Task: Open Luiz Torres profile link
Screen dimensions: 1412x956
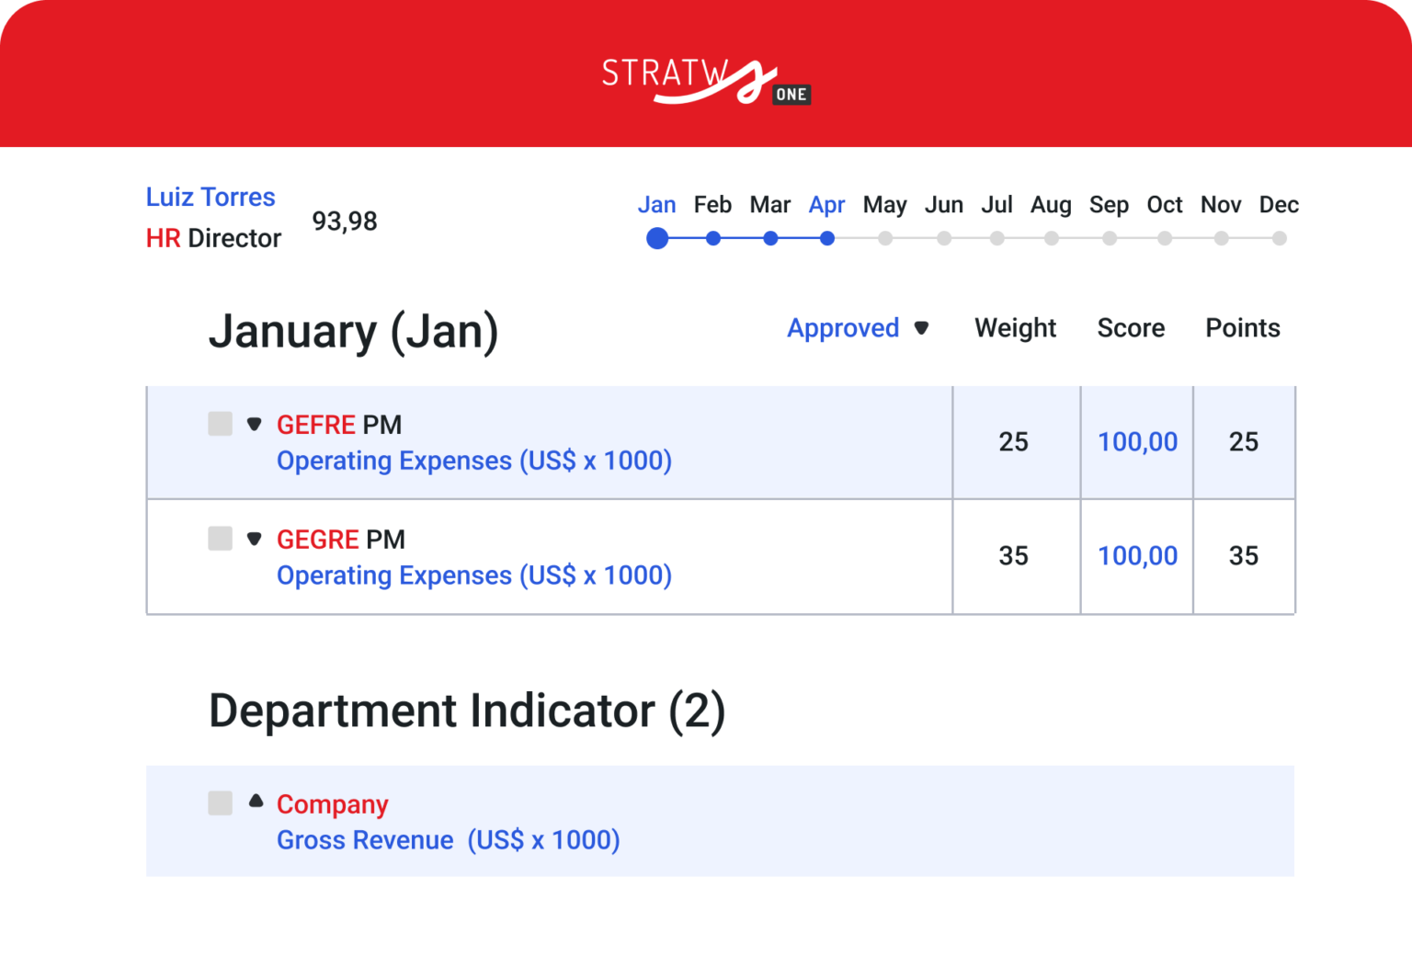Action: pos(210,197)
